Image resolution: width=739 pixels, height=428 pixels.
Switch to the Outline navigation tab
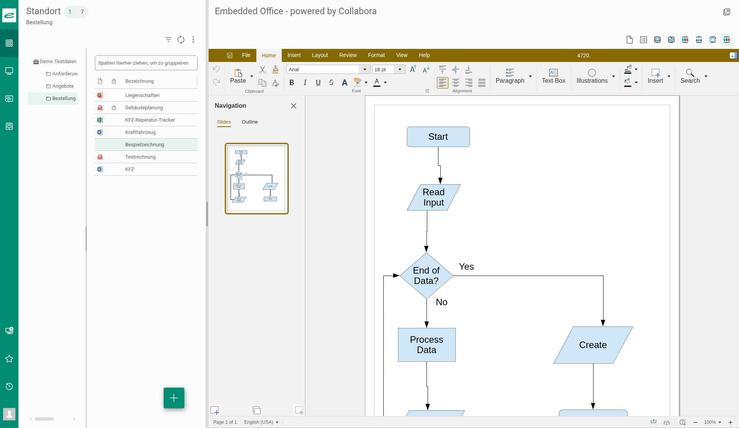[x=249, y=122]
